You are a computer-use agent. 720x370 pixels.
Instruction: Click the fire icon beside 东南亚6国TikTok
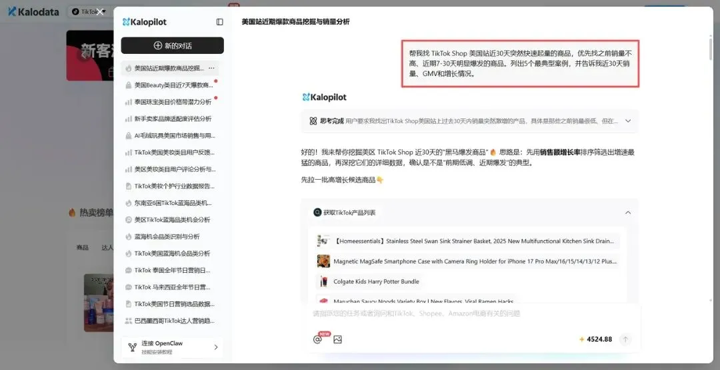point(129,203)
